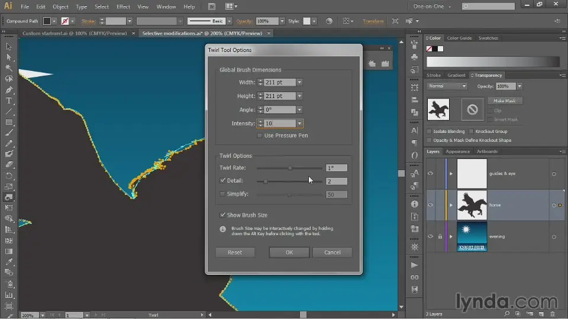The width and height of the screenshot is (568, 319).
Task: Click the Create New Layer icon
Action: 540,314
